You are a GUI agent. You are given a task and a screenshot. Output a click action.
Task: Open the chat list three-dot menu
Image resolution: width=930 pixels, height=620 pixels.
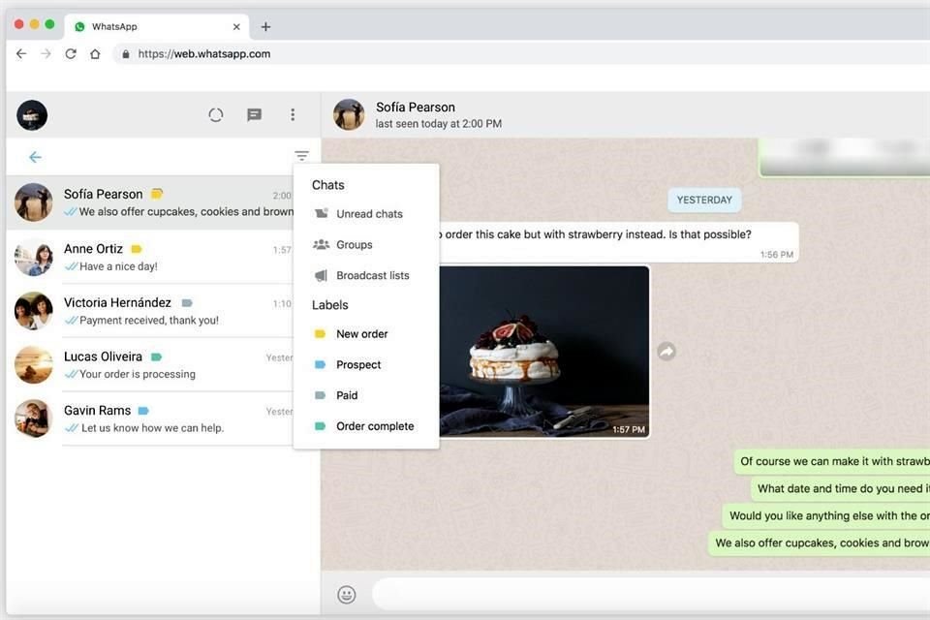click(293, 114)
